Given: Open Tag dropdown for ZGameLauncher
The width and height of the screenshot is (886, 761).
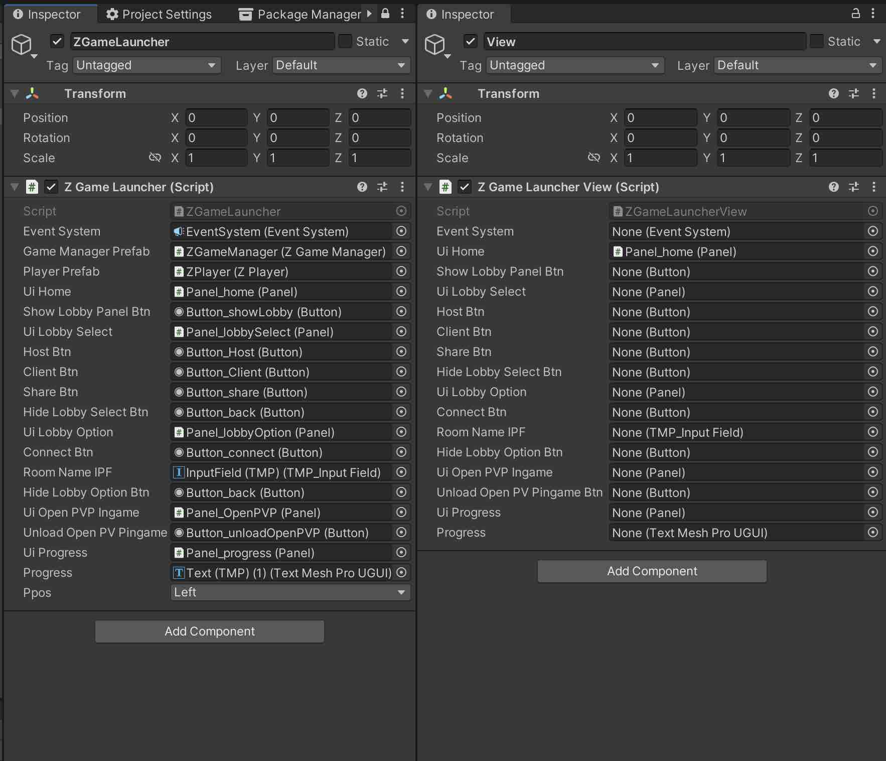Looking at the screenshot, I should point(146,65).
